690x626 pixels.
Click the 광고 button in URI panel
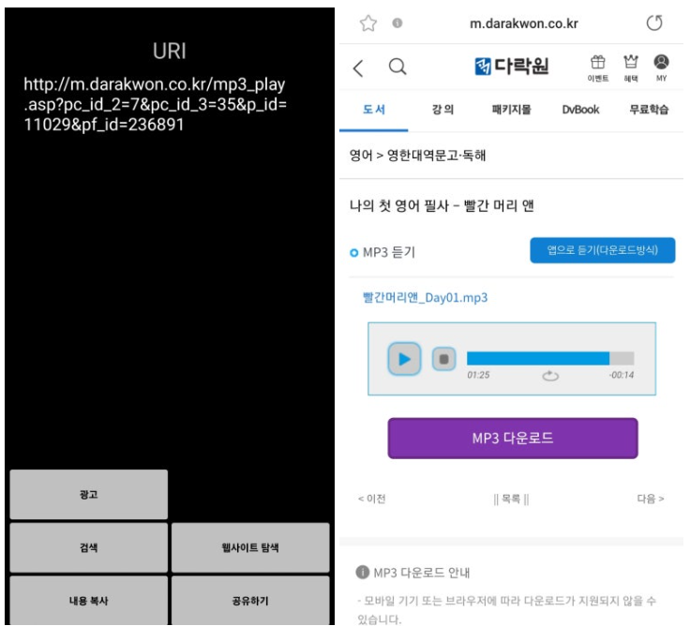tap(88, 495)
